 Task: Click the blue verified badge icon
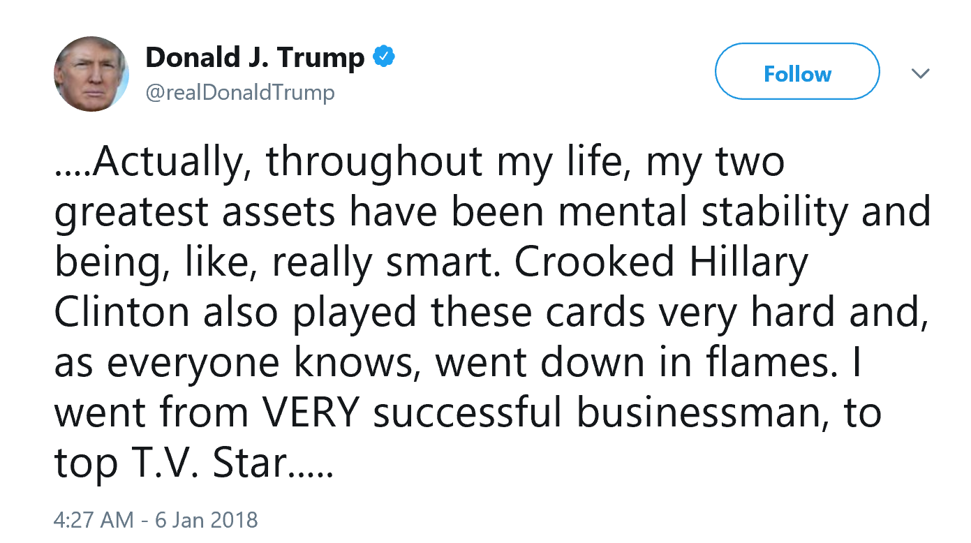pyautogui.click(x=385, y=57)
